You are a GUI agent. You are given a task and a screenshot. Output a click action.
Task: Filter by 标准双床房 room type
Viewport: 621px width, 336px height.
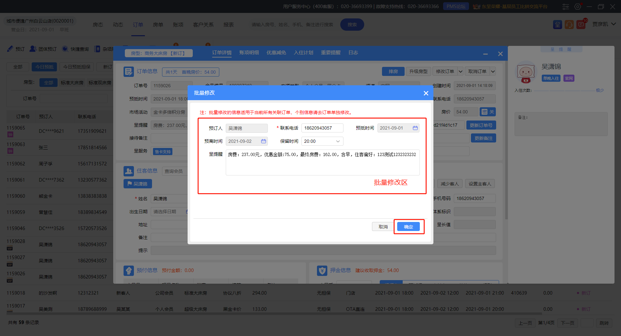tap(100, 83)
